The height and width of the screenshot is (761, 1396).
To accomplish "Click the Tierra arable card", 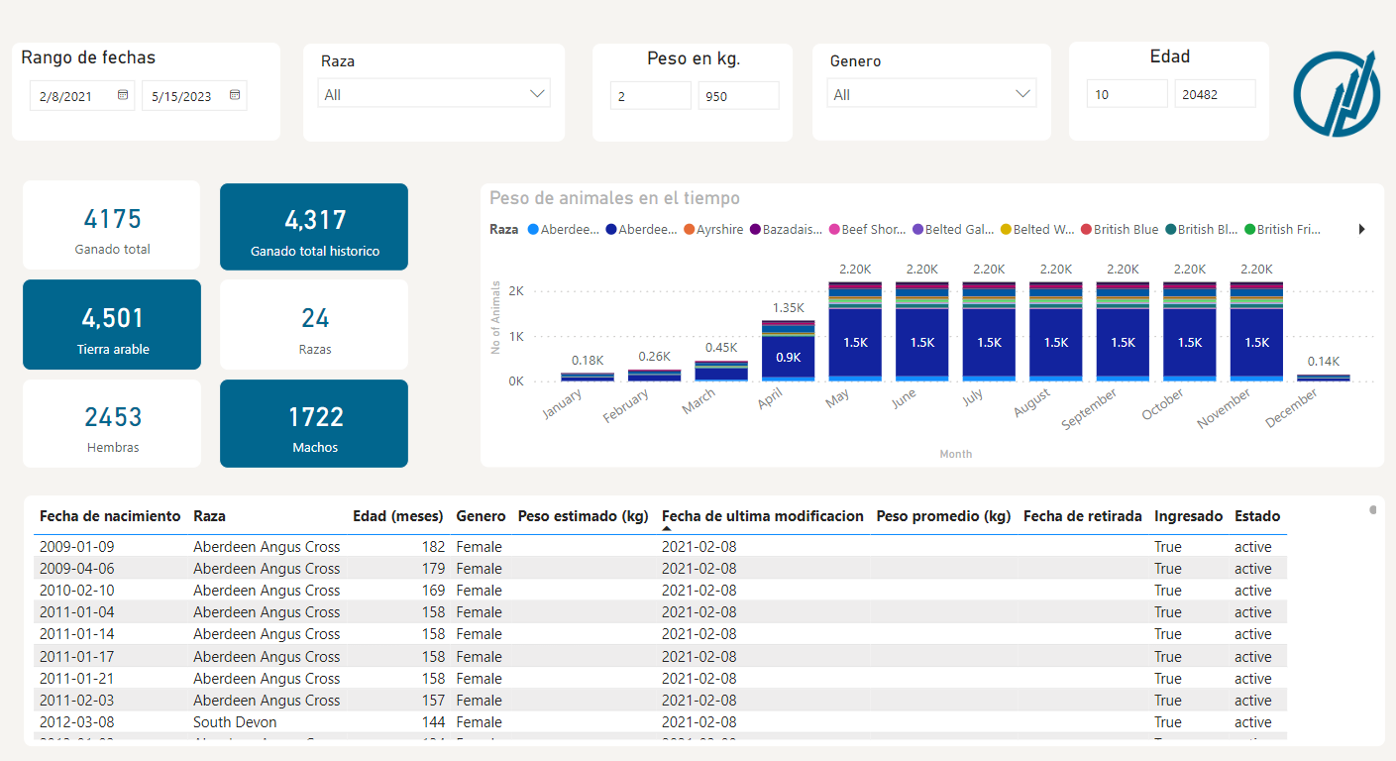I will pyautogui.click(x=112, y=324).
